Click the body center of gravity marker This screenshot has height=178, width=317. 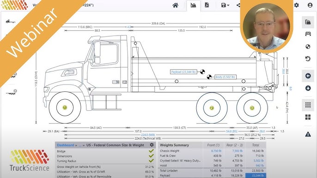pyautogui.click(x=209, y=77)
